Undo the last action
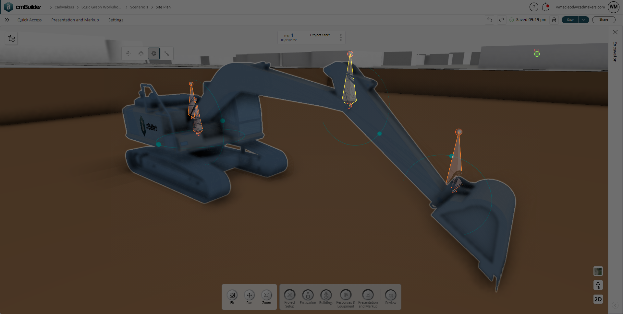The image size is (623, 314). (x=490, y=20)
